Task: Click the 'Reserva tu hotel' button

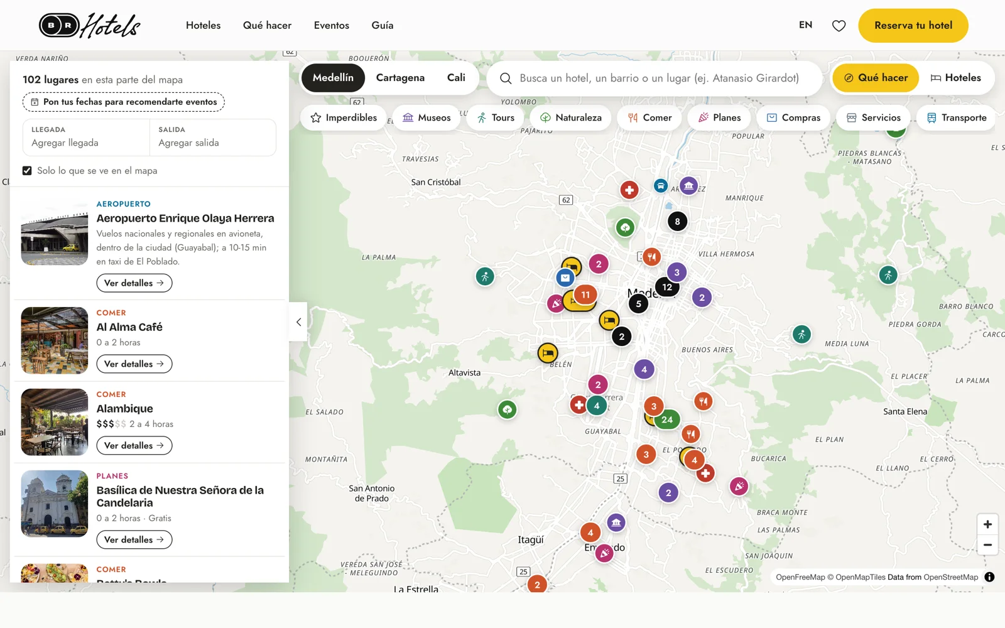Action: (913, 26)
